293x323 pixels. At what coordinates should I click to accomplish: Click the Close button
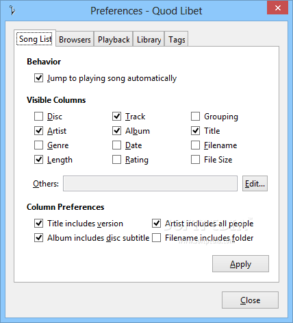(x=250, y=300)
